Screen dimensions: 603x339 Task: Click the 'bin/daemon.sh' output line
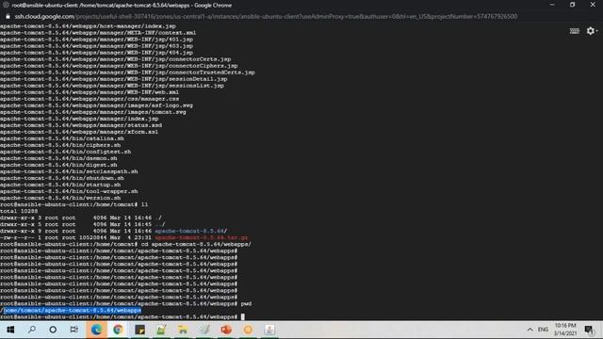tap(58, 158)
